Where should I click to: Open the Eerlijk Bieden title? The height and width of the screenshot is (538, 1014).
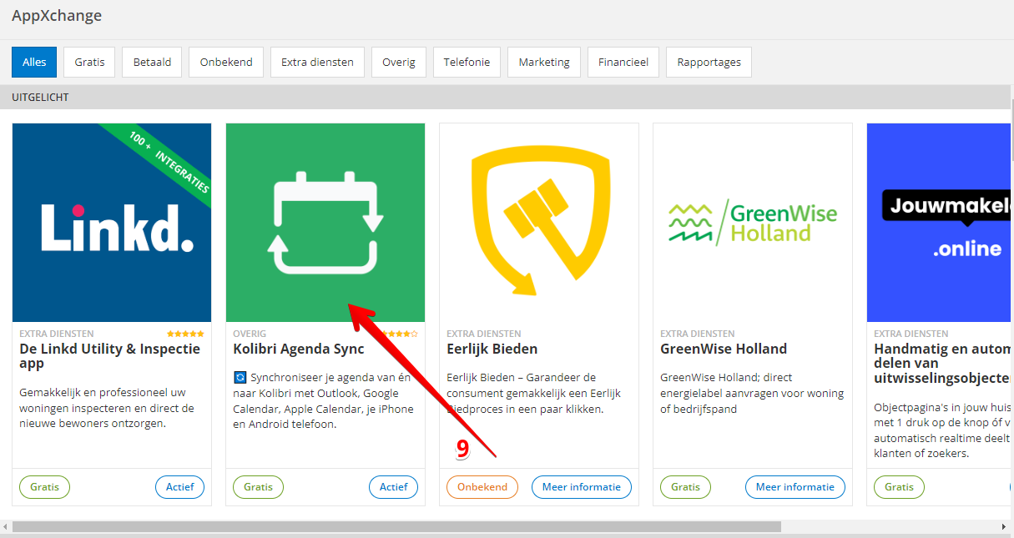[492, 349]
